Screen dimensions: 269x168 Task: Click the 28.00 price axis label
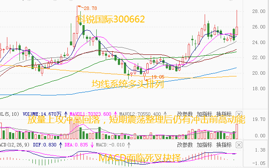pos(259,11)
